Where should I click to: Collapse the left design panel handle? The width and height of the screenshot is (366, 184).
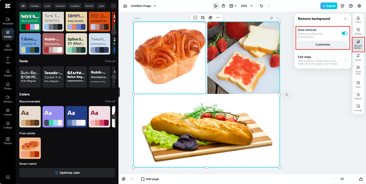119,92
